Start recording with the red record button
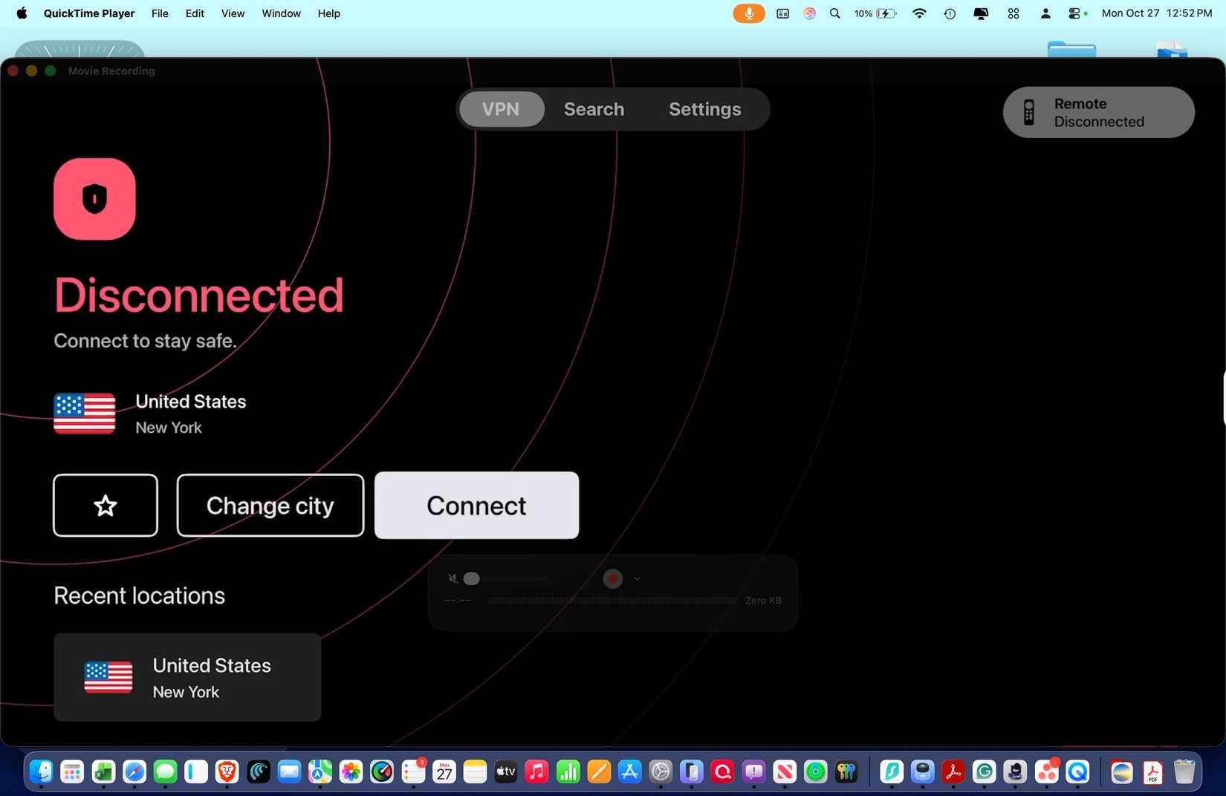 tap(612, 578)
